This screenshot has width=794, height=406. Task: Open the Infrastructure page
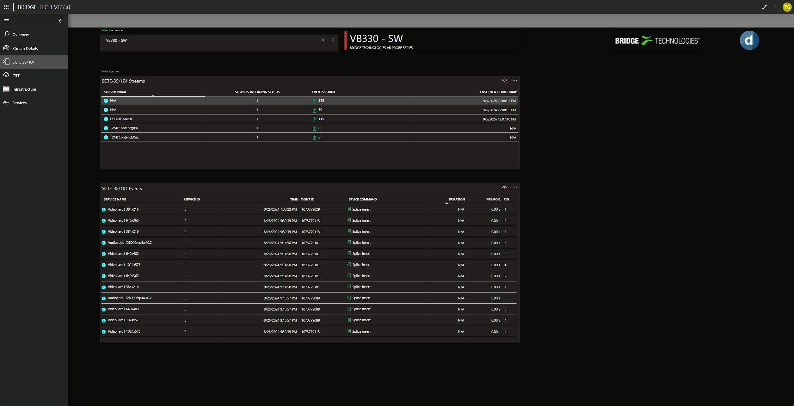pos(34,89)
